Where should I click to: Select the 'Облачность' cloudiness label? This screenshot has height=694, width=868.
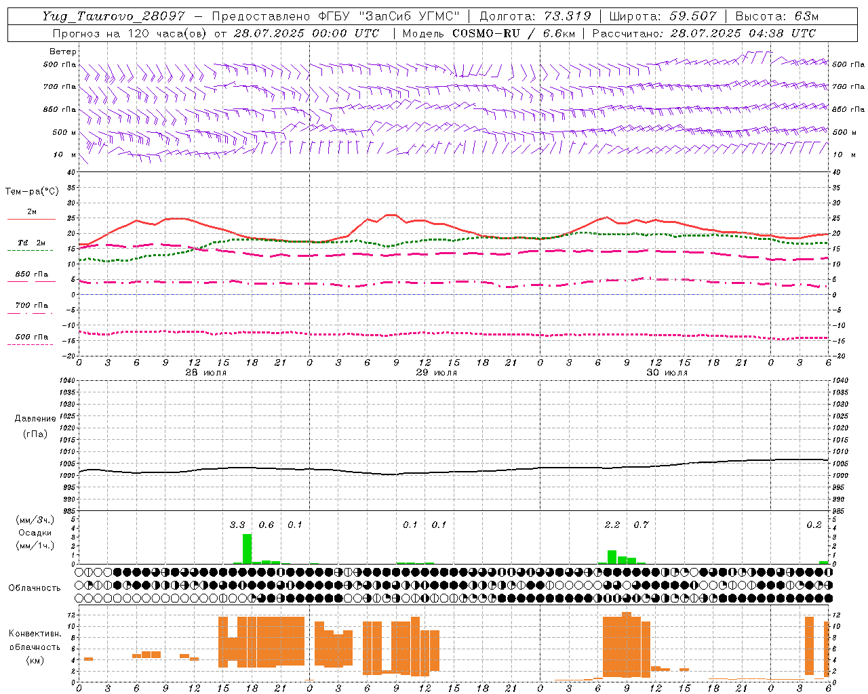coord(35,588)
